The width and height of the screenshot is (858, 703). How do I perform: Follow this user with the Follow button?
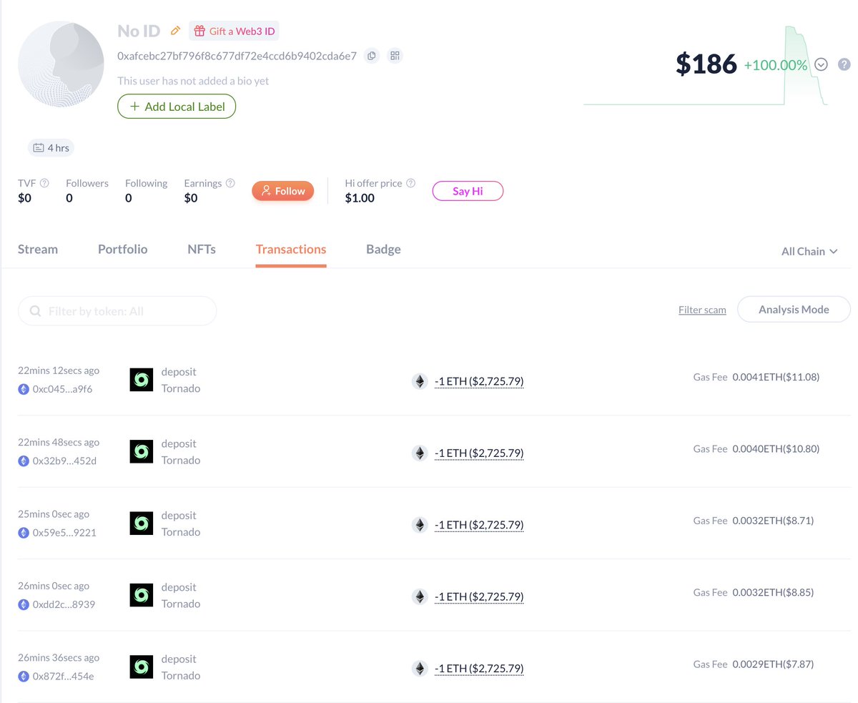282,191
